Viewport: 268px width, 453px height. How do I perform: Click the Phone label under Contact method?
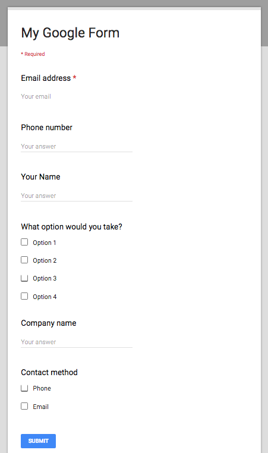(42, 388)
